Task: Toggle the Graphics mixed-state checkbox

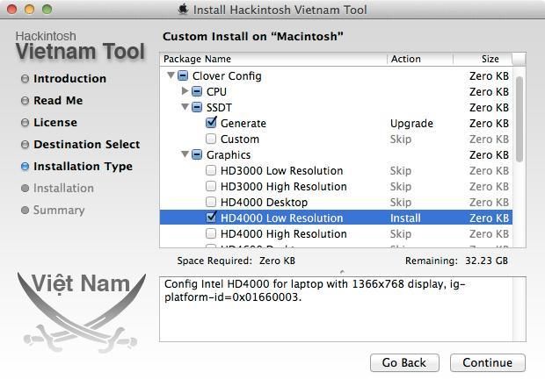Action: coord(197,154)
